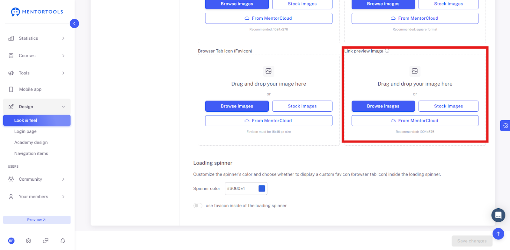Open the blue gear tab on right edge

[505, 126]
